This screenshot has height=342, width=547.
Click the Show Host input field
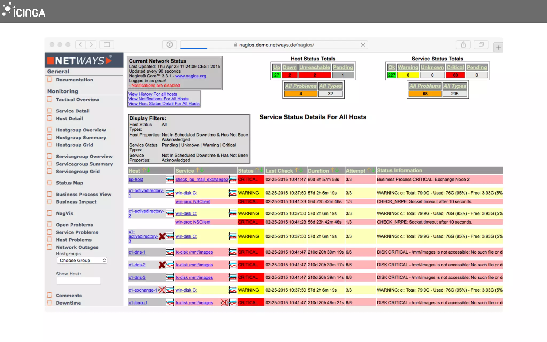click(79, 281)
